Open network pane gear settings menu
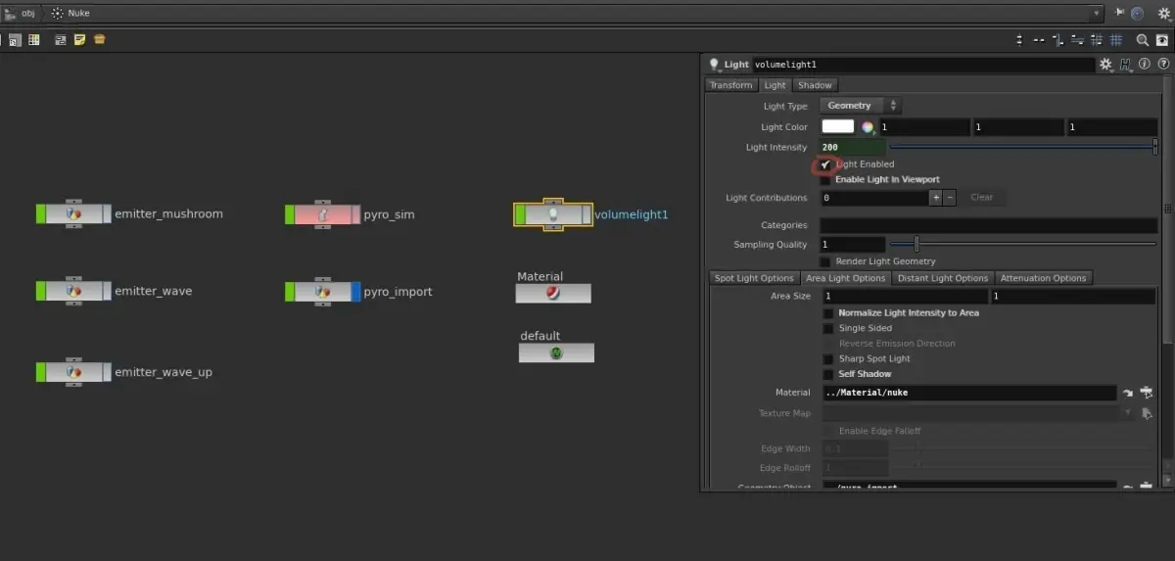Viewport: 1175px width, 561px height. click(x=1162, y=14)
